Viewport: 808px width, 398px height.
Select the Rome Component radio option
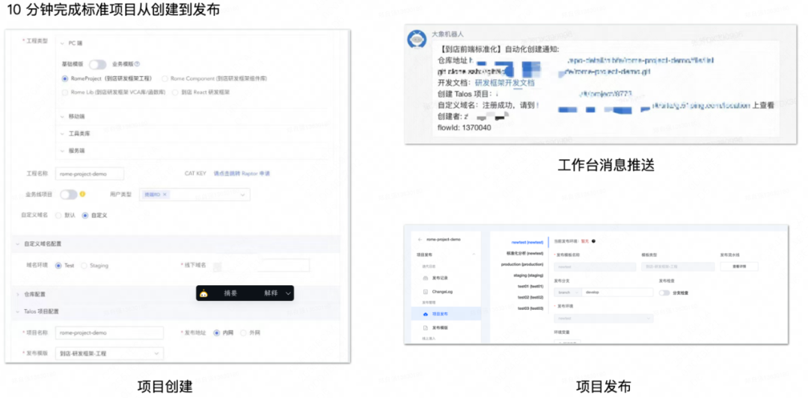tap(165, 78)
